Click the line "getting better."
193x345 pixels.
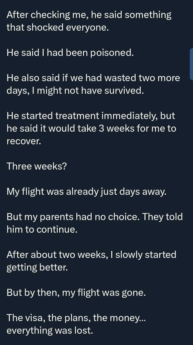37,267
